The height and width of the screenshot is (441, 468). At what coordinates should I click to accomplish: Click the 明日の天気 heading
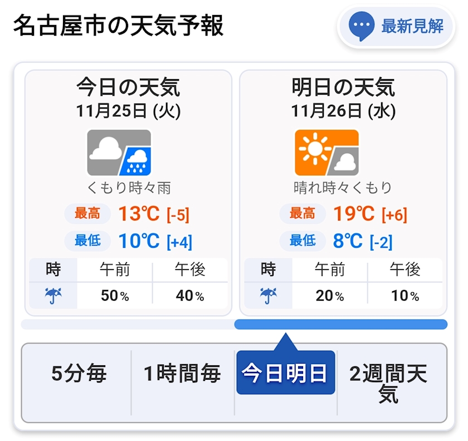[x=343, y=87]
